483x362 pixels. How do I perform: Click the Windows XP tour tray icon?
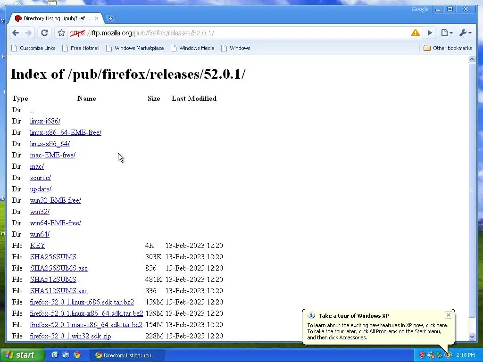[x=448, y=355]
